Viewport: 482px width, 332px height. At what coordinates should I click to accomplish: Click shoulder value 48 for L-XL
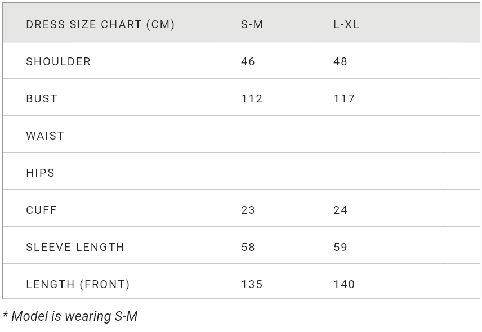[340, 61]
